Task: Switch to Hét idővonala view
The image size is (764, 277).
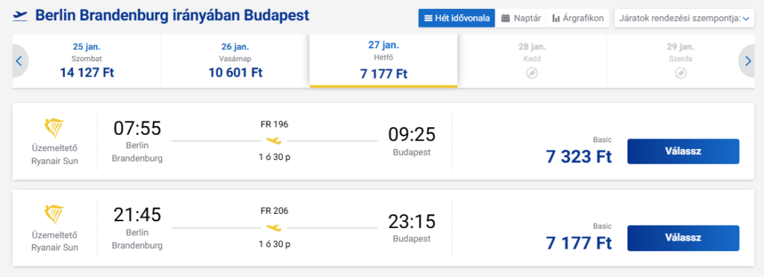Action: [x=457, y=19]
